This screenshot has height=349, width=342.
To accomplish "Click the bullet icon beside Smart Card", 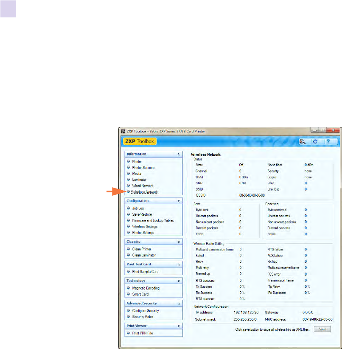I will pos(129,294).
